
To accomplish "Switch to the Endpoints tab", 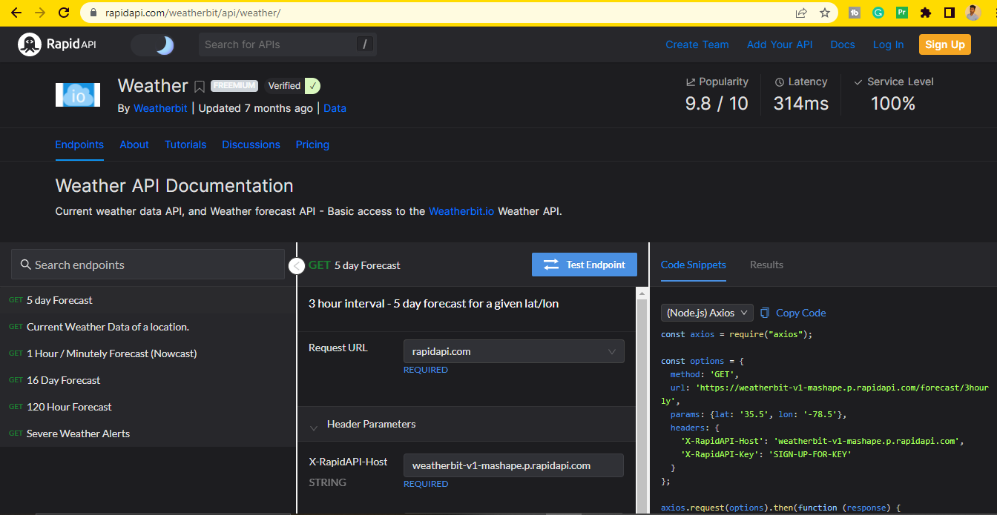I will click(79, 144).
